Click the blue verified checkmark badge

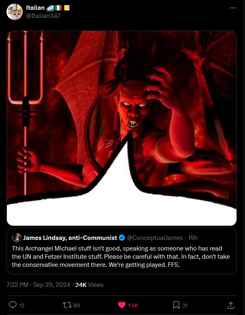tap(122, 238)
